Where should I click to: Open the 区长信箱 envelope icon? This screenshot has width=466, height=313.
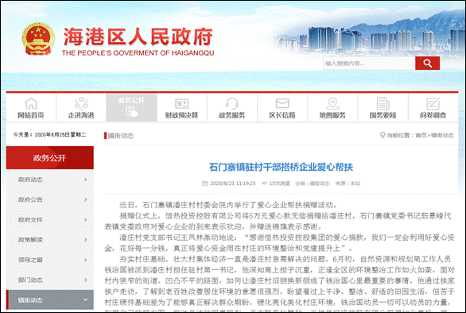(x=282, y=103)
